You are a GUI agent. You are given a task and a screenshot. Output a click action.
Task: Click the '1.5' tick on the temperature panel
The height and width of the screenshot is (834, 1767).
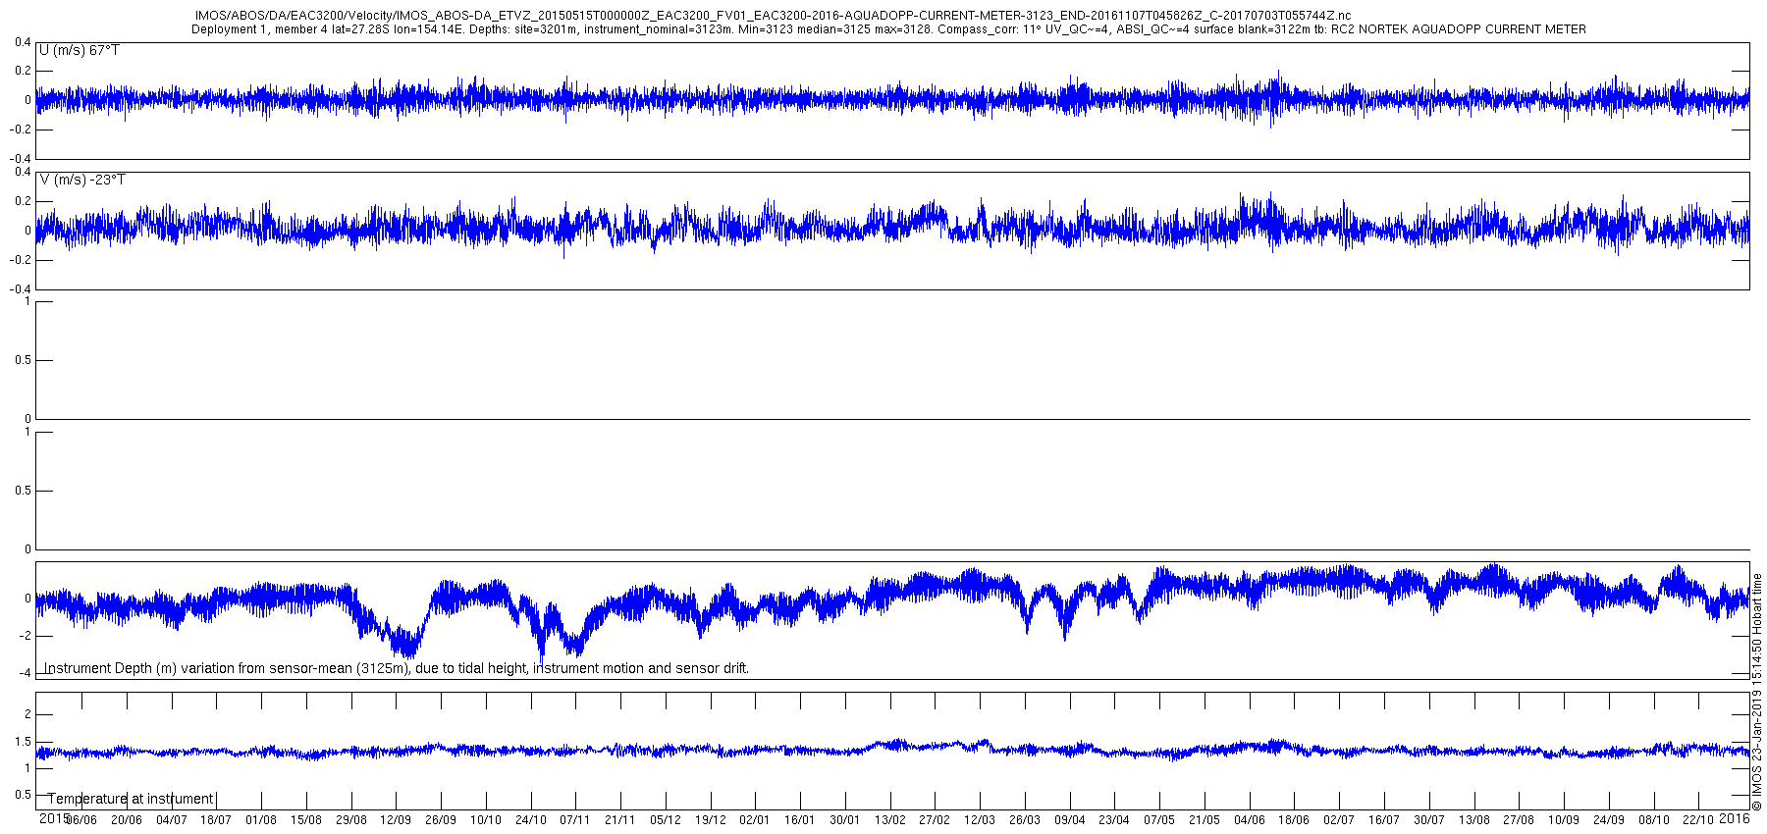point(24,742)
